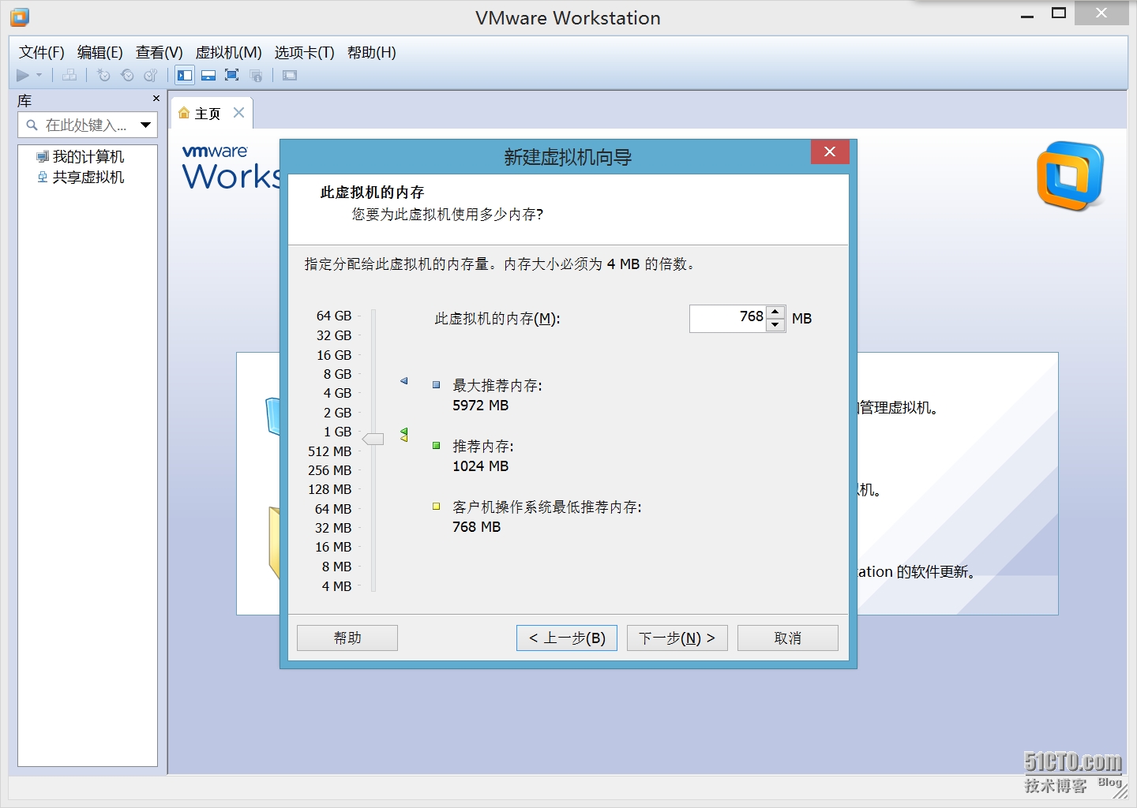This screenshot has width=1137, height=808.
Task: Click the Unity mode toolbar icon
Action: pos(256,75)
